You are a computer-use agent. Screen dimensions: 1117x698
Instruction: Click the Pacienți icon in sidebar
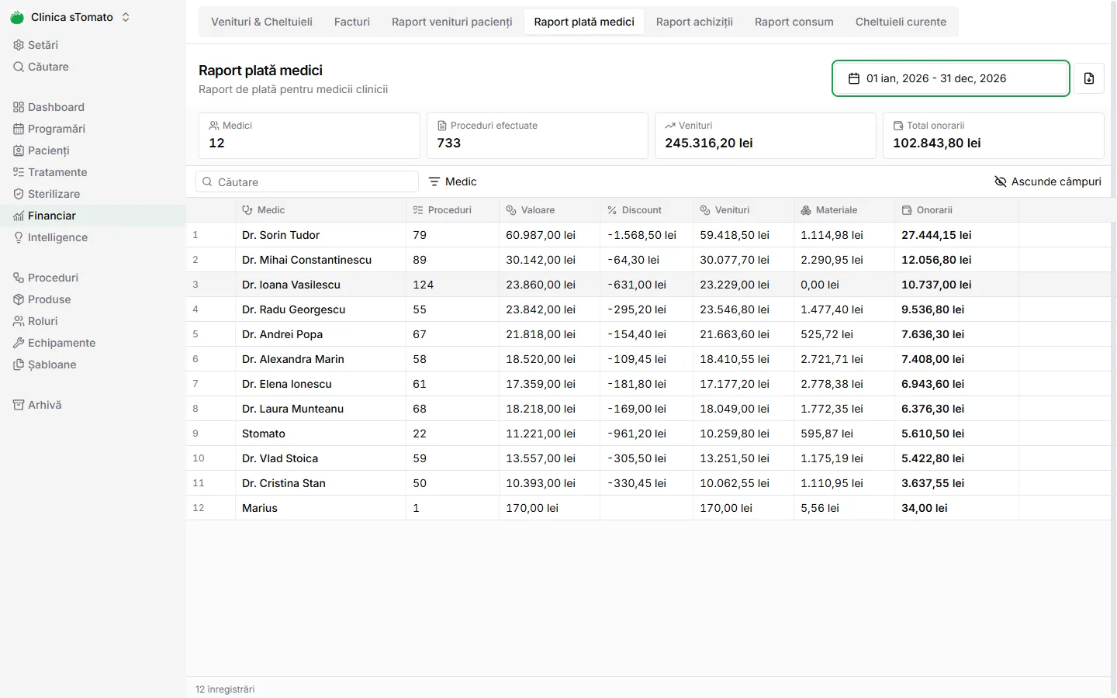19,150
